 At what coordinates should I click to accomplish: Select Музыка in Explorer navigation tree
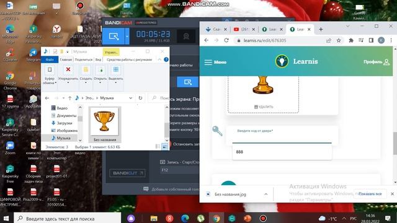61,138
